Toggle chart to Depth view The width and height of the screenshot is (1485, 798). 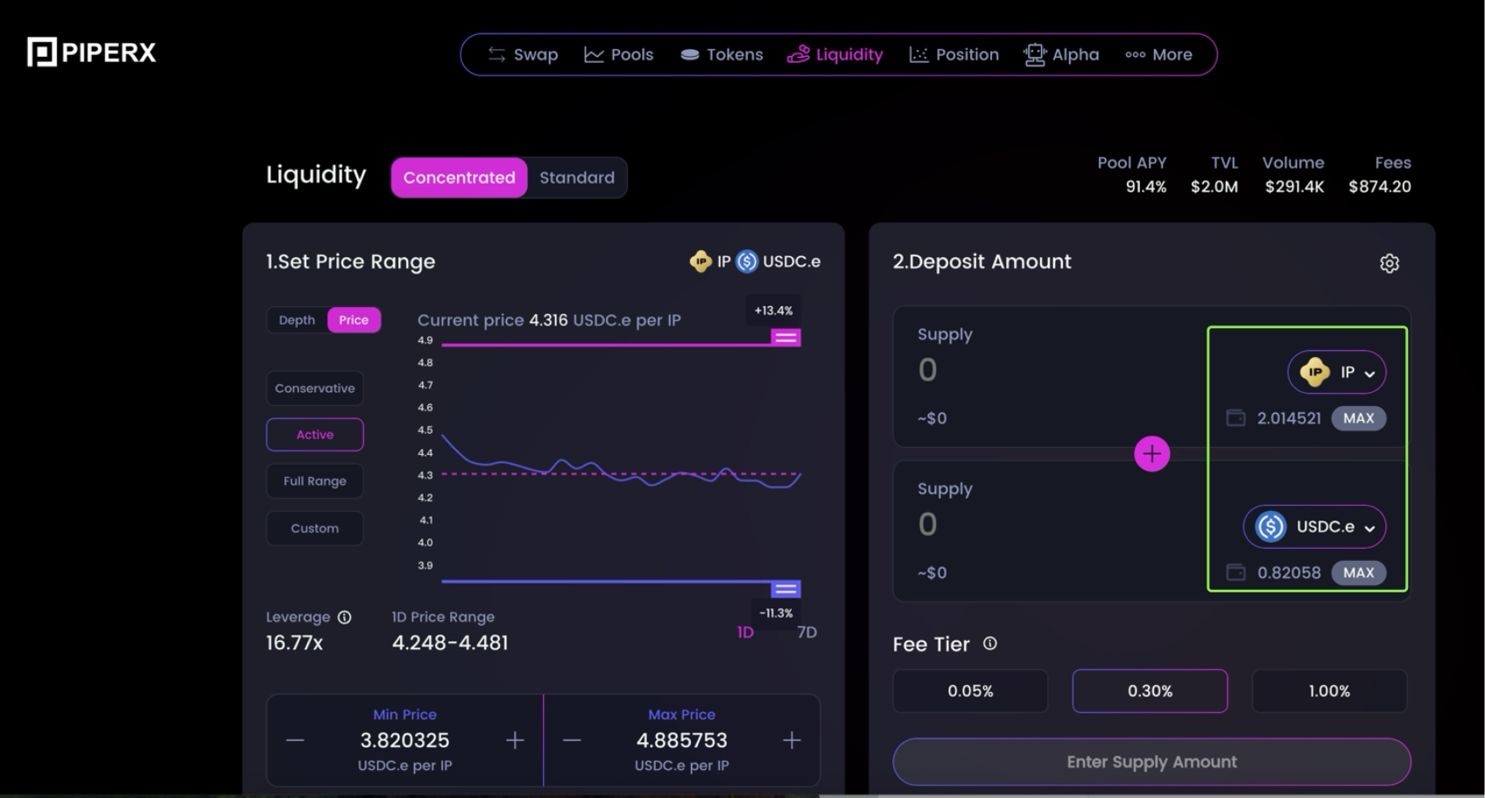[297, 320]
